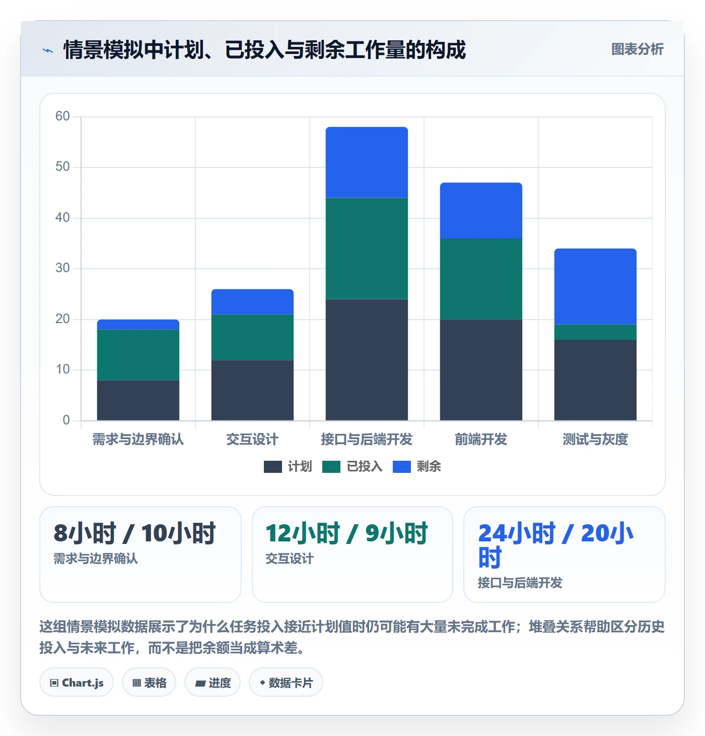Click the blue 剩余 segment for 前端开发
705x736 pixels.
point(481,211)
